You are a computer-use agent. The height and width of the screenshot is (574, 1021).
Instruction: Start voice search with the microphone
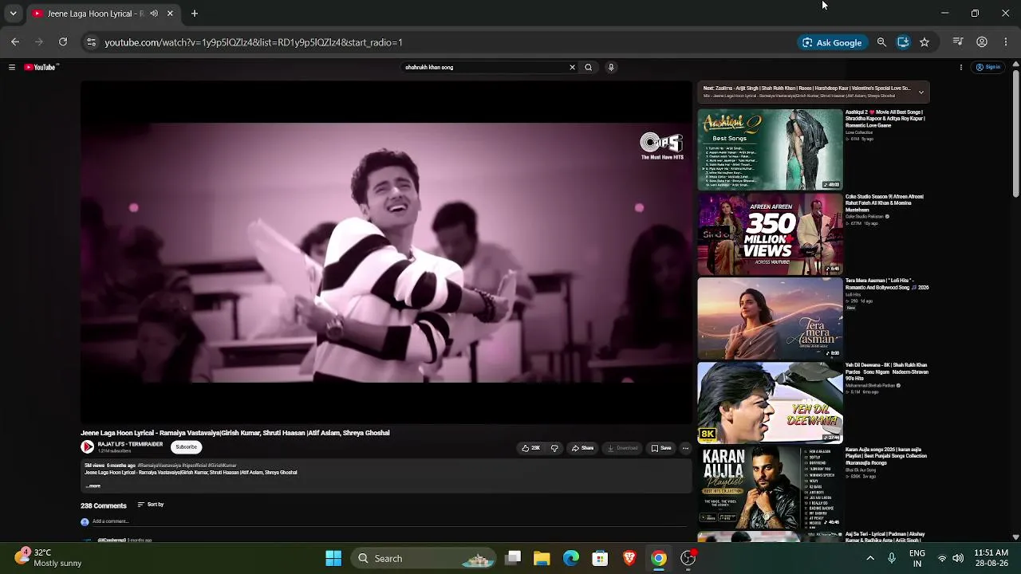click(x=611, y=68)
